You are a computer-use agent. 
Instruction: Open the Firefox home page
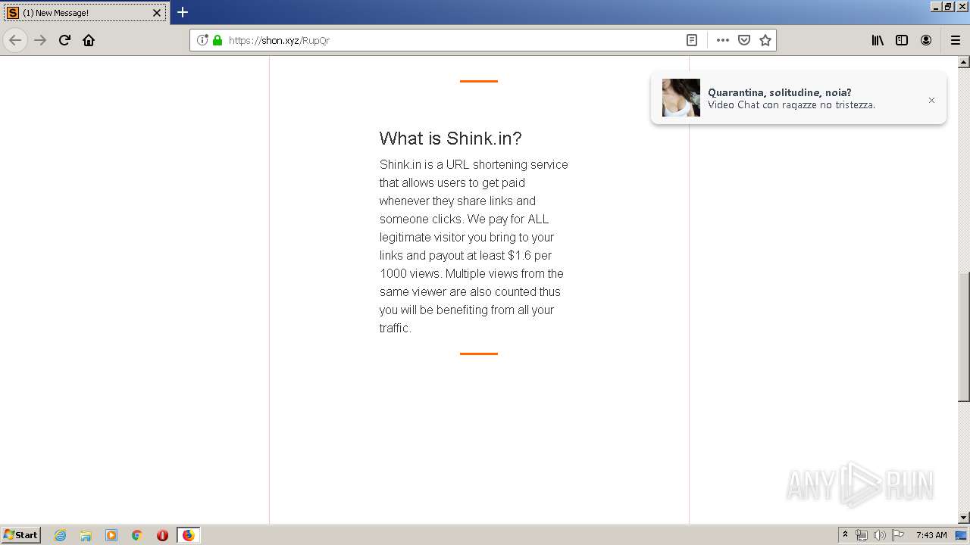tap(89, 40)
